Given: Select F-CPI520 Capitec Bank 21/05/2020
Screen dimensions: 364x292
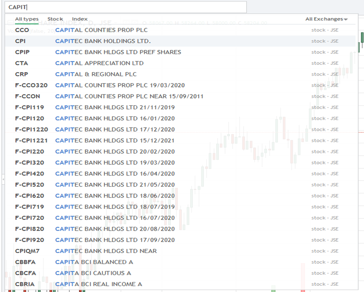Looking at the screenshot, I should (x=180, y=185).
